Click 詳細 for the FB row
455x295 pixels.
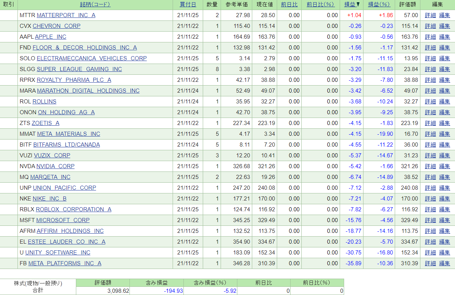point(430,263)
